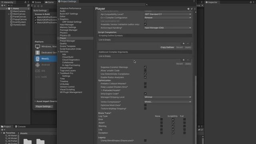Click the Project Settings gear tab icon
The height and width of the screenshot is (144, 256).
[x=59, y=2]
